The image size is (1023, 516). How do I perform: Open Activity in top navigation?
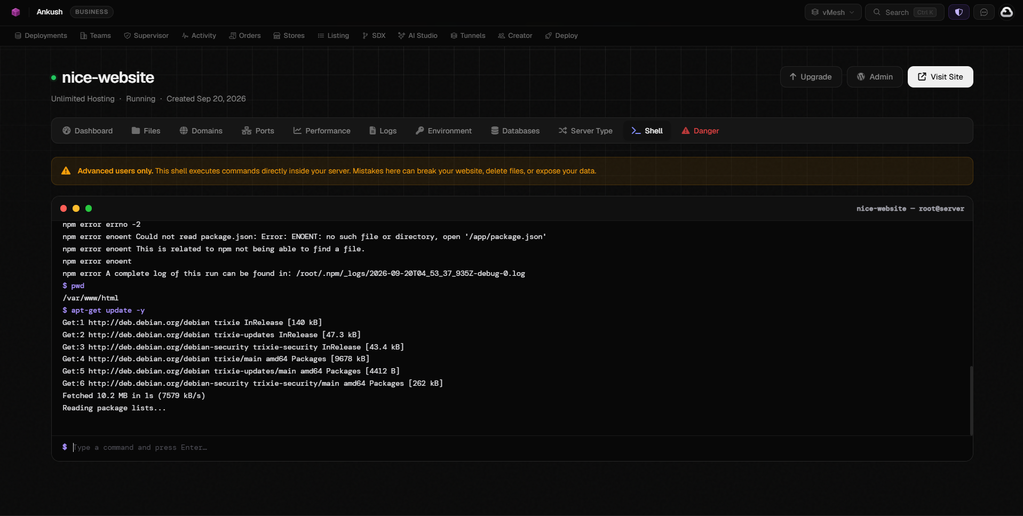click(x=199, y=36)
